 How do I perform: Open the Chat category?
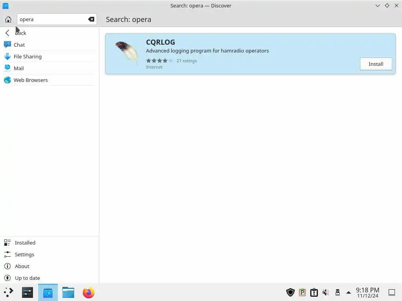pos(49,45)
